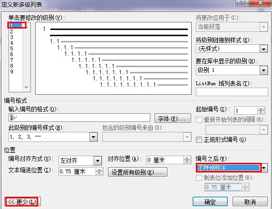Click the 设置所有级别 button
The image size is (272, 209).
pos(137,172)
